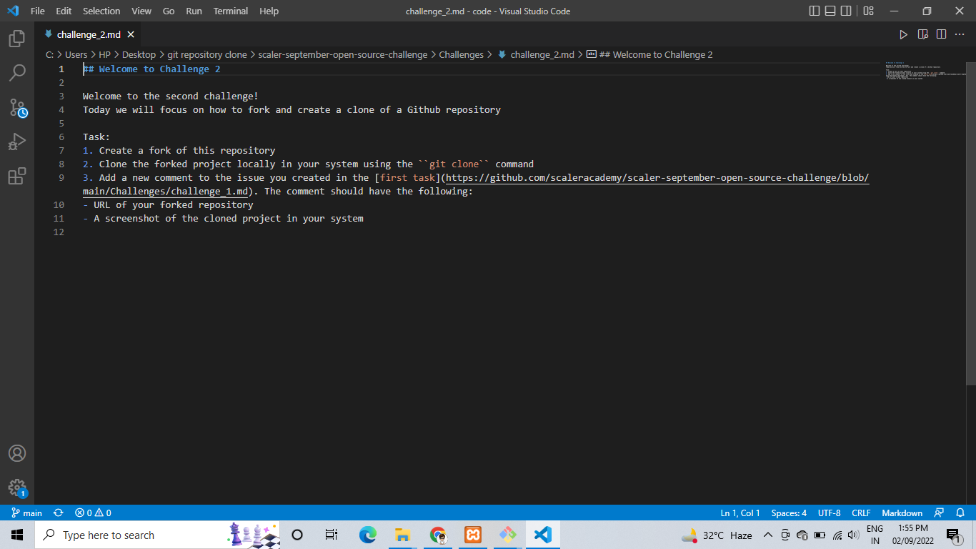Click line number 9 in gutter
Screen dimensions: 976x549
point(61,177)
